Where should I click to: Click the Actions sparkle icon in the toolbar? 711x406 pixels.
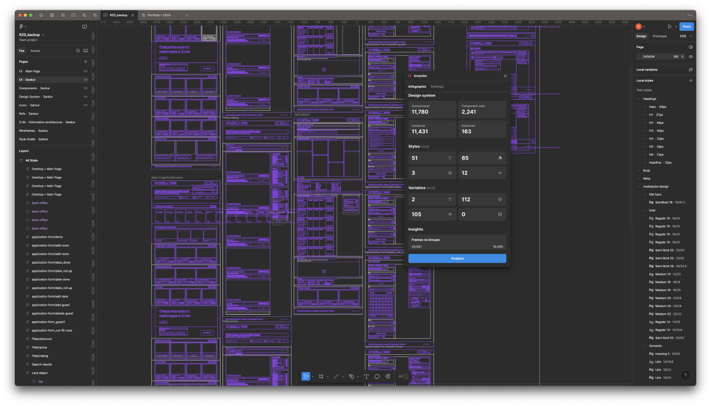coord(388,376)
